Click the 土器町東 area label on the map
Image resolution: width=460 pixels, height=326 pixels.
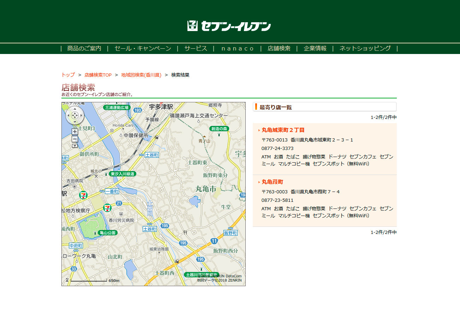197,162
